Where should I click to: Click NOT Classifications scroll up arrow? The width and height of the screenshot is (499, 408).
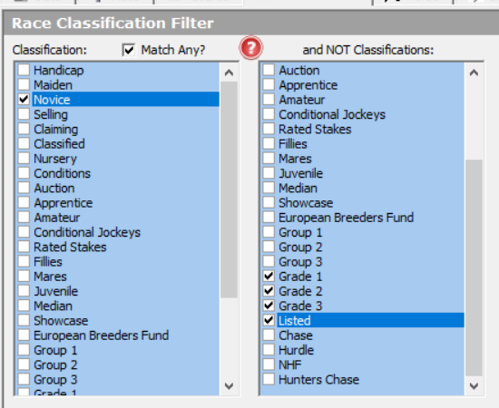tap(474, 73)
